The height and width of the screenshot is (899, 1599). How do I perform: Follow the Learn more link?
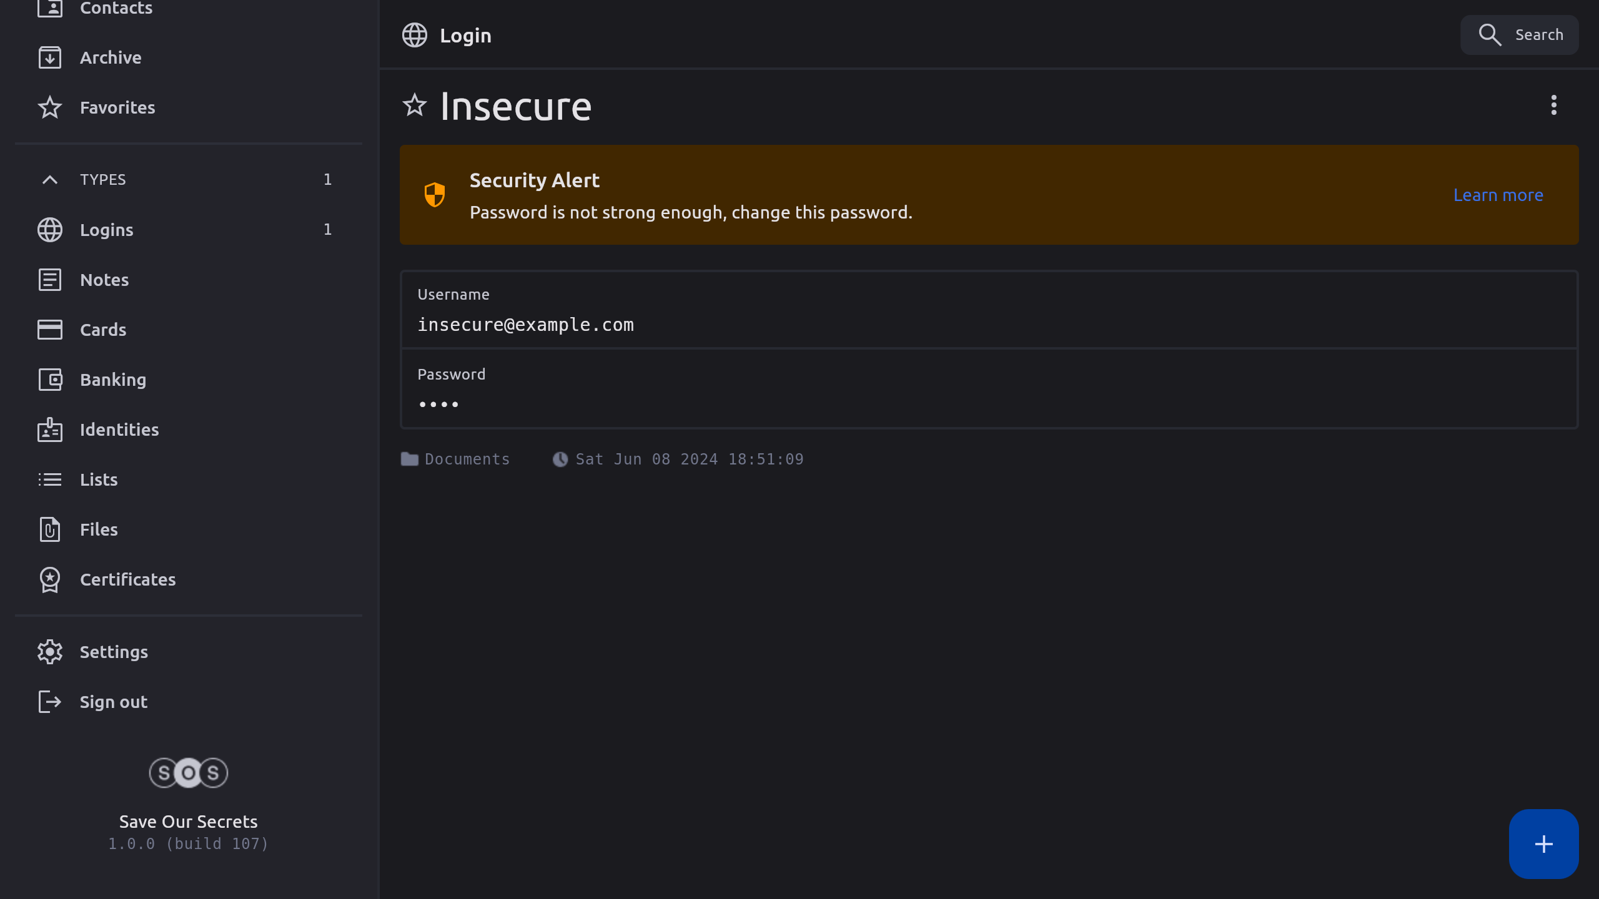point(1498,195)
